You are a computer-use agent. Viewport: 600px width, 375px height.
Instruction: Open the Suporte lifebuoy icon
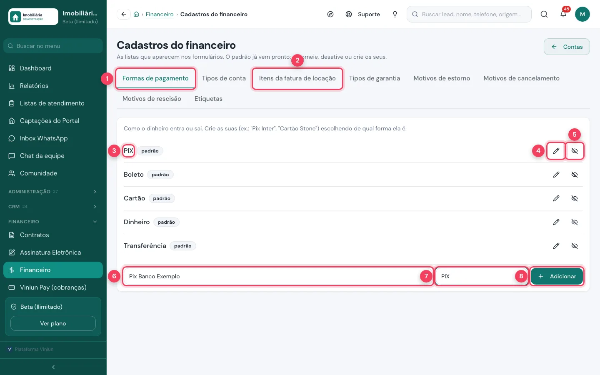pos(349,14)
